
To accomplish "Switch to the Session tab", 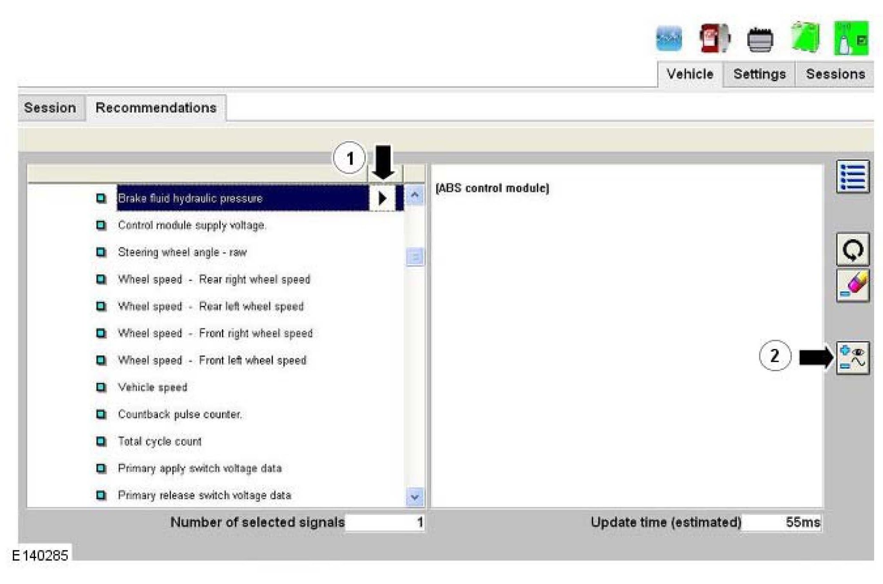I will tap(50, 108).
